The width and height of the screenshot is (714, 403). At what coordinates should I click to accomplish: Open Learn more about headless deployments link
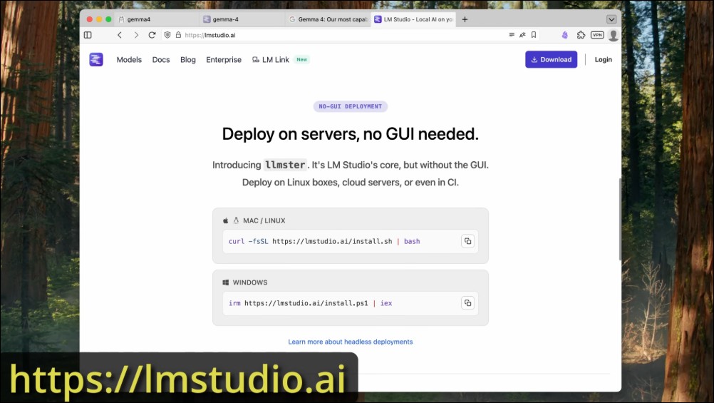[350, 342]
